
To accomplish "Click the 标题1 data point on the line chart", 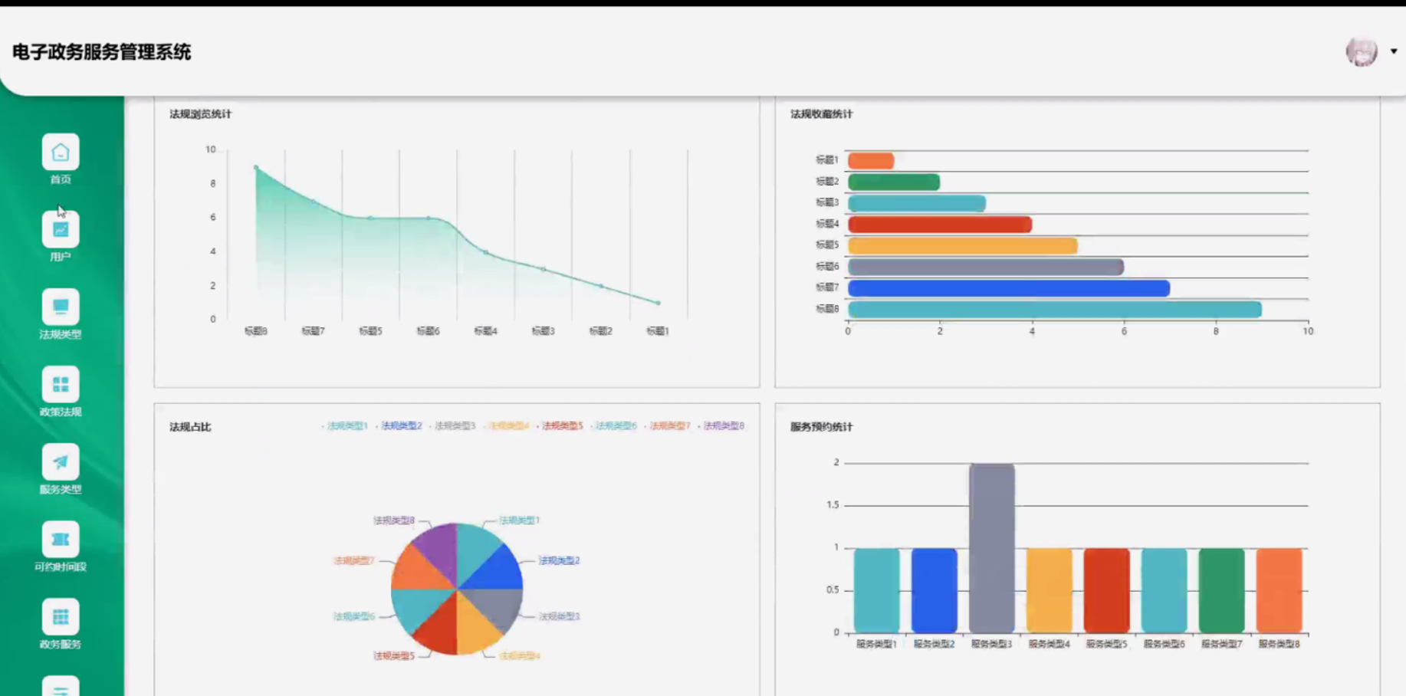I will point(659,303).
